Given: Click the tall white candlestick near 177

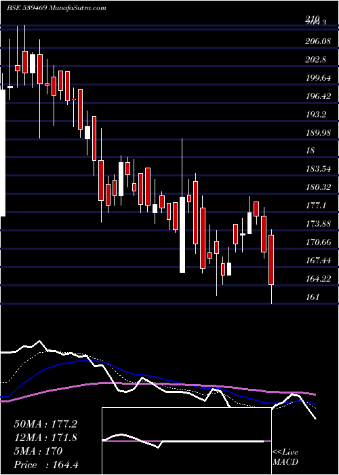Looking at the screenshot, I should coord(182,235).
